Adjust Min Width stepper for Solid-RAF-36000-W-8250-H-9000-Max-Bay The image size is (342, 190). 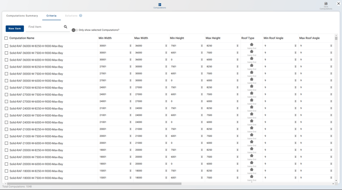[x=130, y=46]
